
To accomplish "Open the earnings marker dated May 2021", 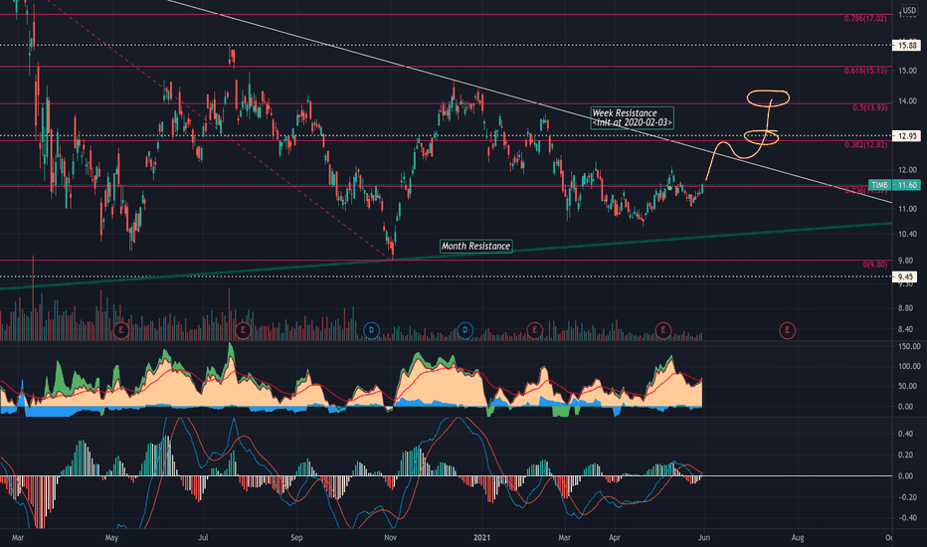I will click(663, 330).
